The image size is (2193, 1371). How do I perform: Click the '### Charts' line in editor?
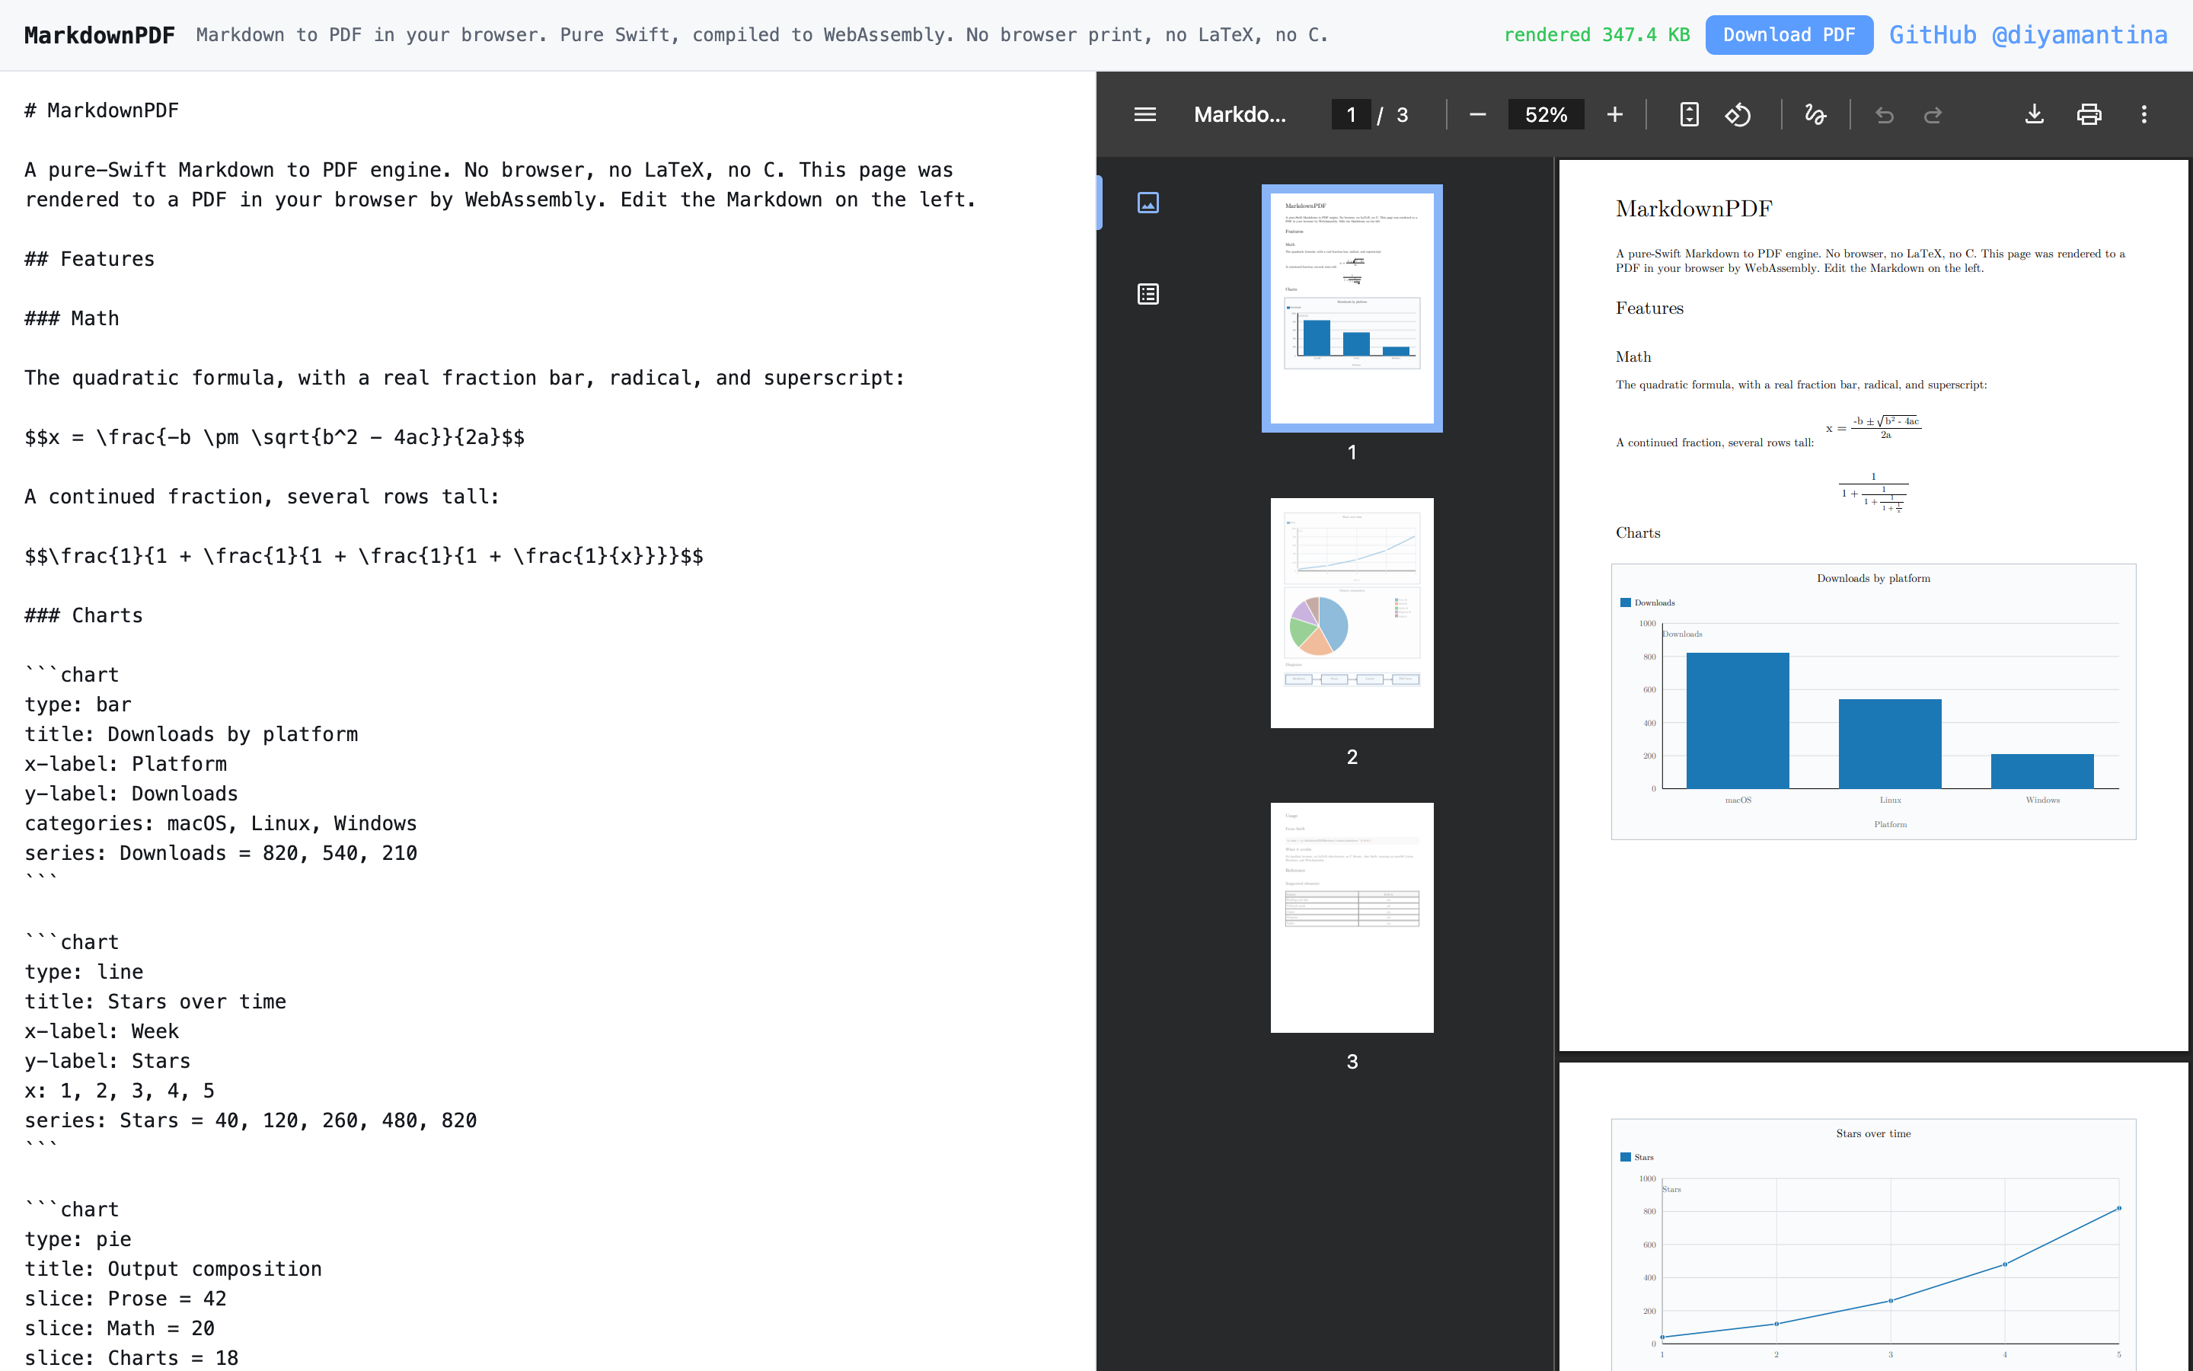point(83,615)
